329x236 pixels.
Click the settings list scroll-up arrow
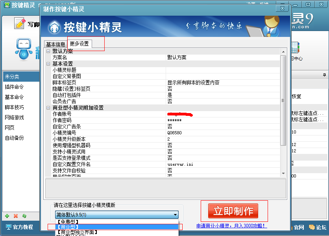click(283, 51)
